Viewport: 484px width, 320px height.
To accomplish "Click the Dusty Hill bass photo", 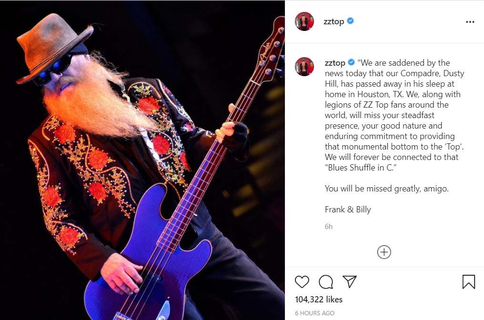I will (142, 160).
